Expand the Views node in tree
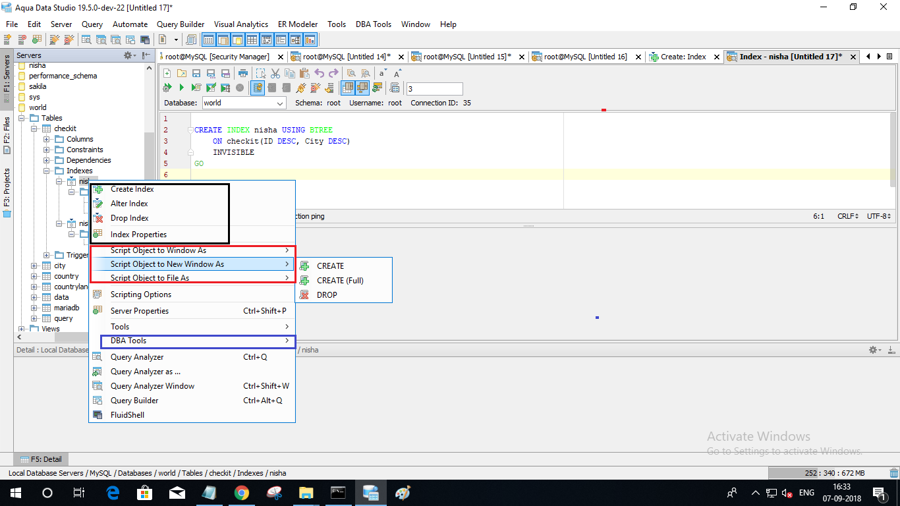The width and height of the screenshot is (900, 506). 22,329
